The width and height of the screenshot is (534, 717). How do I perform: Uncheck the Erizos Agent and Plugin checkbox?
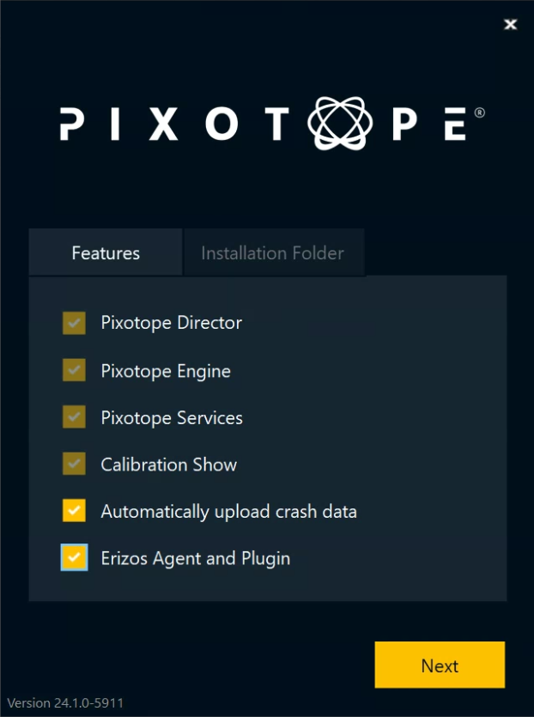[x=74, y=558]
